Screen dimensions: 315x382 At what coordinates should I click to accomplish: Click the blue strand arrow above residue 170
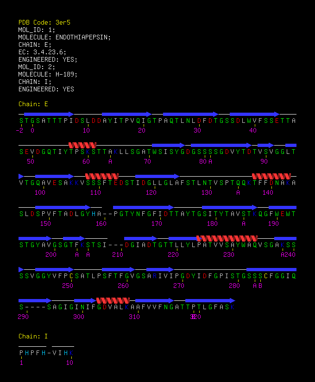click(x=144, y=208)
